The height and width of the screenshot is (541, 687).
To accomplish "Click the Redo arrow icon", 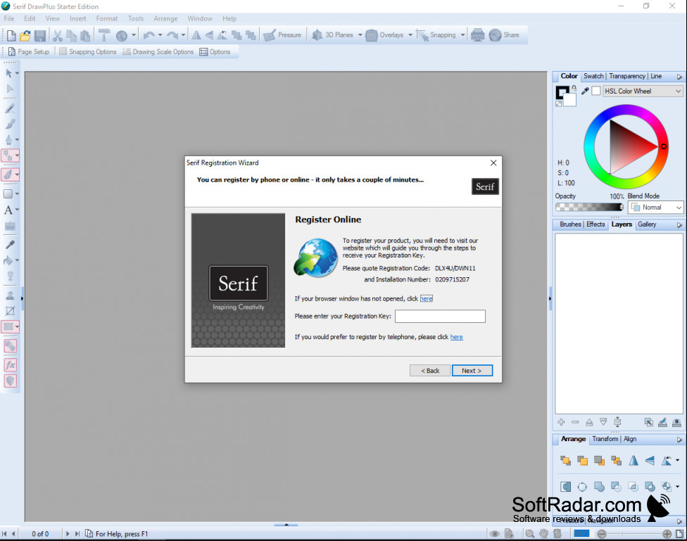I will [x=172, y=35].
